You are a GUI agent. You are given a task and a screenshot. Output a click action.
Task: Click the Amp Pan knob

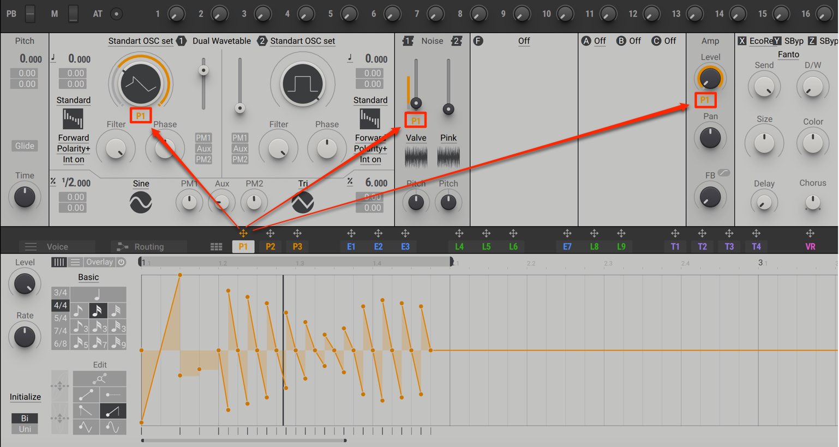(x=710, y=138)
